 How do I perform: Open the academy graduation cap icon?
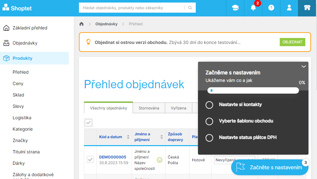[x=235, y=8]
